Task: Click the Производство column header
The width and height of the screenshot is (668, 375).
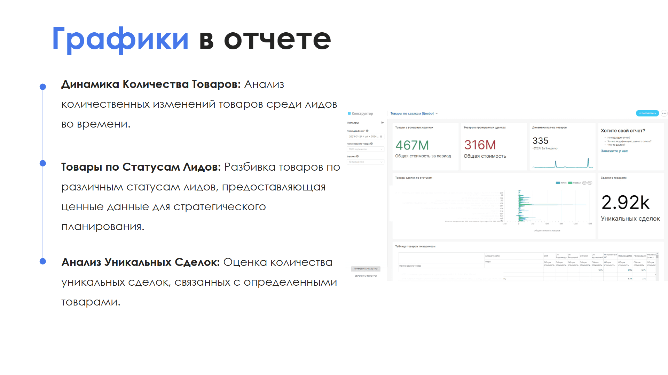Action: click(625, 256)
